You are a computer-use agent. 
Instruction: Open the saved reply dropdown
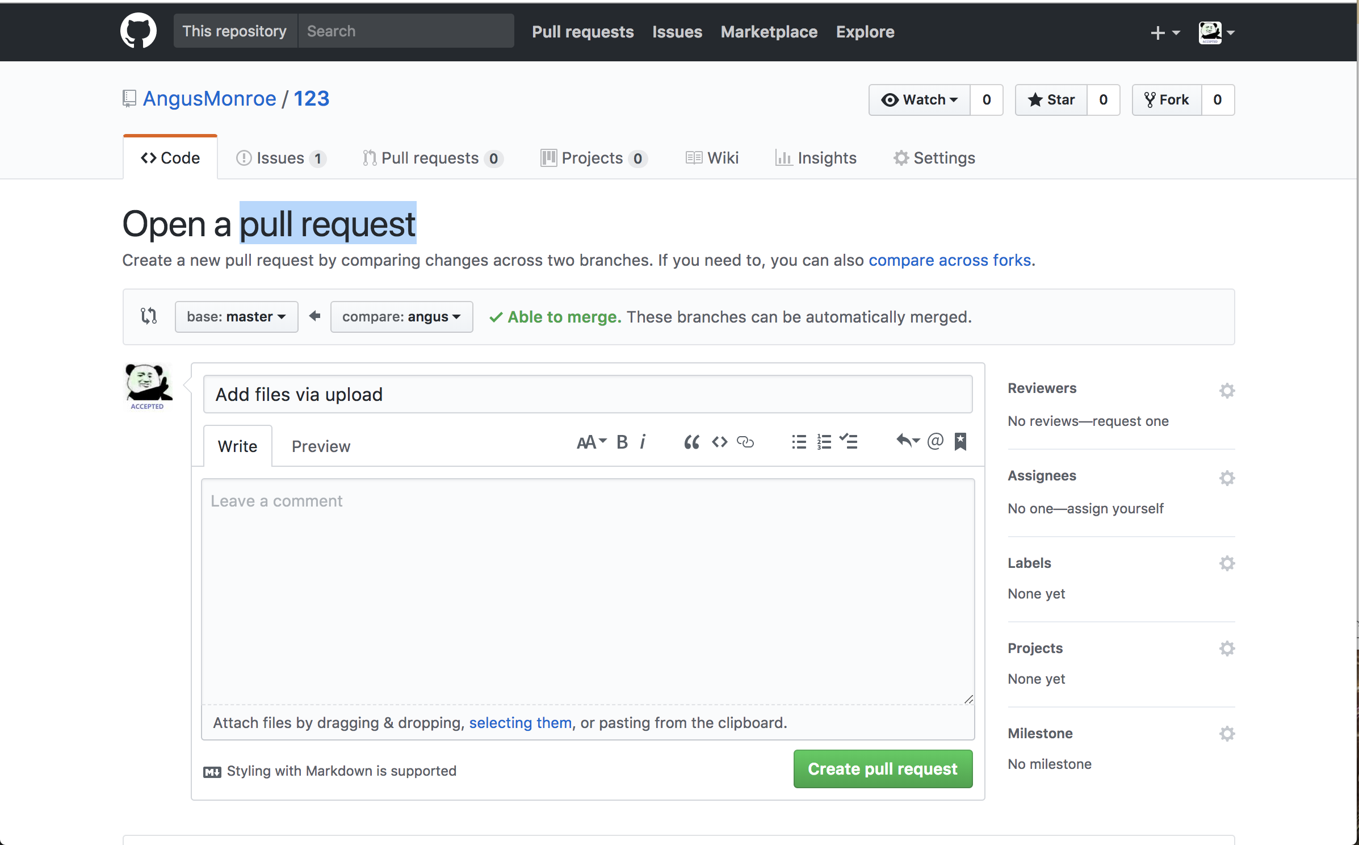coord(907,441)
